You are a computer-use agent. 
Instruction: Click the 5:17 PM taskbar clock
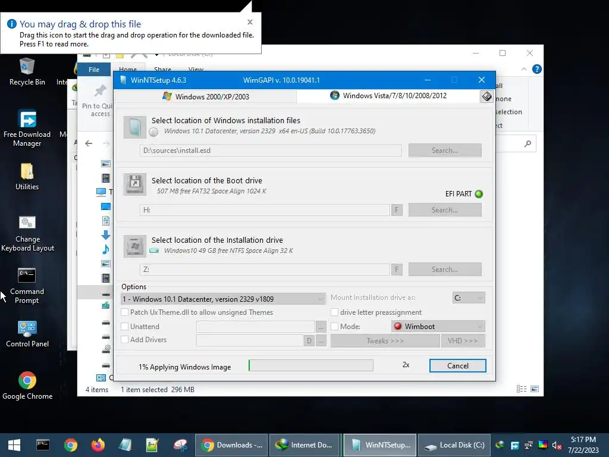coord(583,440)
